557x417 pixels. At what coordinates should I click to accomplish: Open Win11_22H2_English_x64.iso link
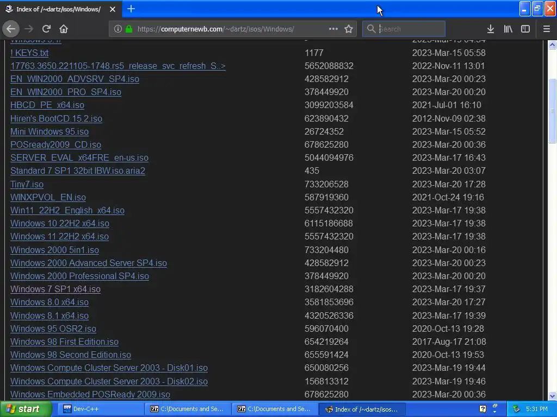(67, 210)
